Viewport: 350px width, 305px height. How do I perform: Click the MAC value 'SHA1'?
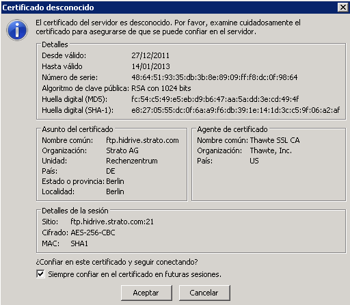(79, 243)
